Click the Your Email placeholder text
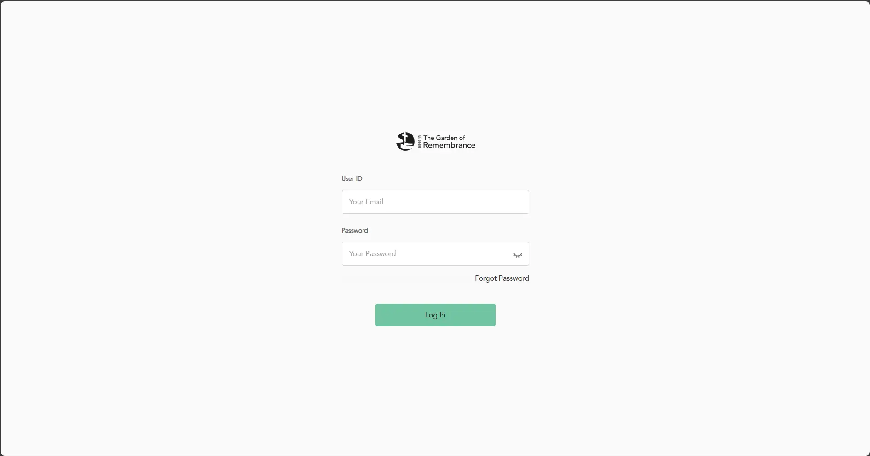Image resolution: width=870 pixels, height=456 pixels. point(366,202)
